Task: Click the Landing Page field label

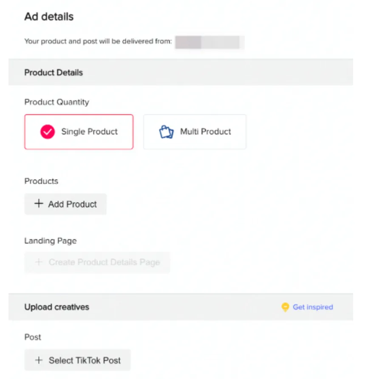Action: [x=51, y=241]
